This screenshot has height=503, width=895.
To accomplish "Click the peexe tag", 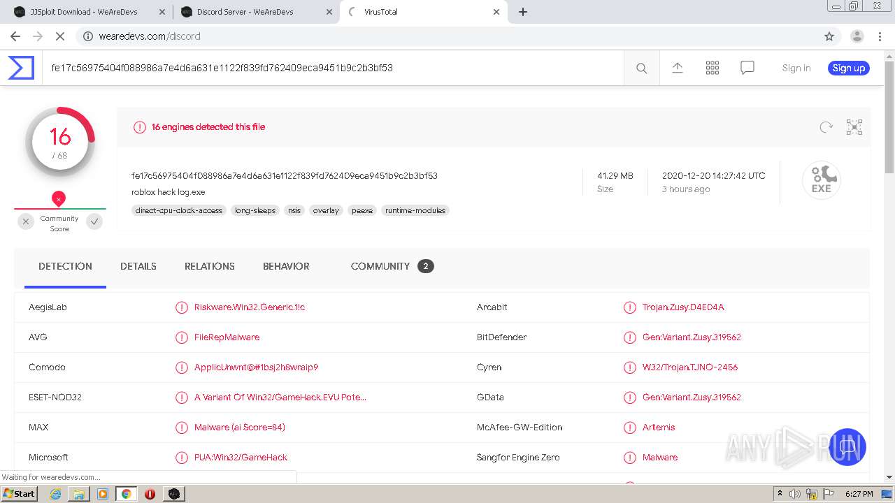I will [x=362, y=210].
